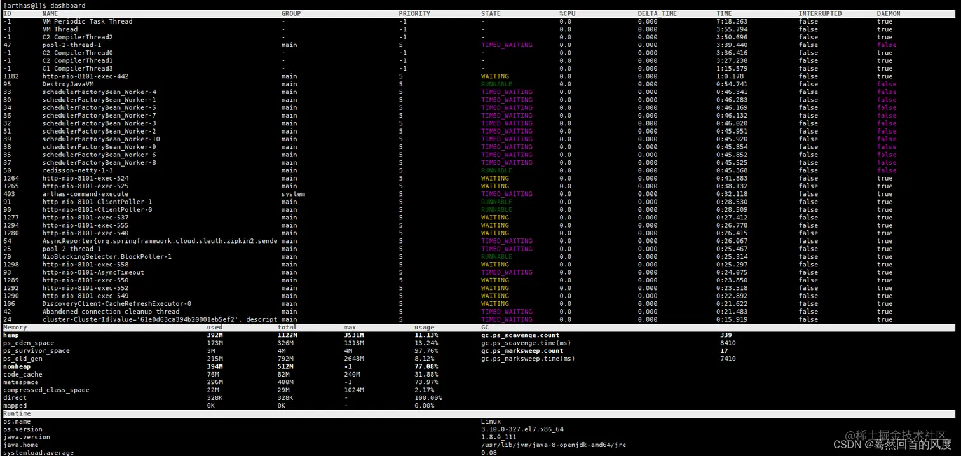Select java.version value 1.8.0_111

(498, 437)
